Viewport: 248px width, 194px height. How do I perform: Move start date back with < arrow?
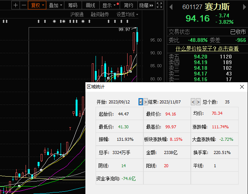pos(140,102)
